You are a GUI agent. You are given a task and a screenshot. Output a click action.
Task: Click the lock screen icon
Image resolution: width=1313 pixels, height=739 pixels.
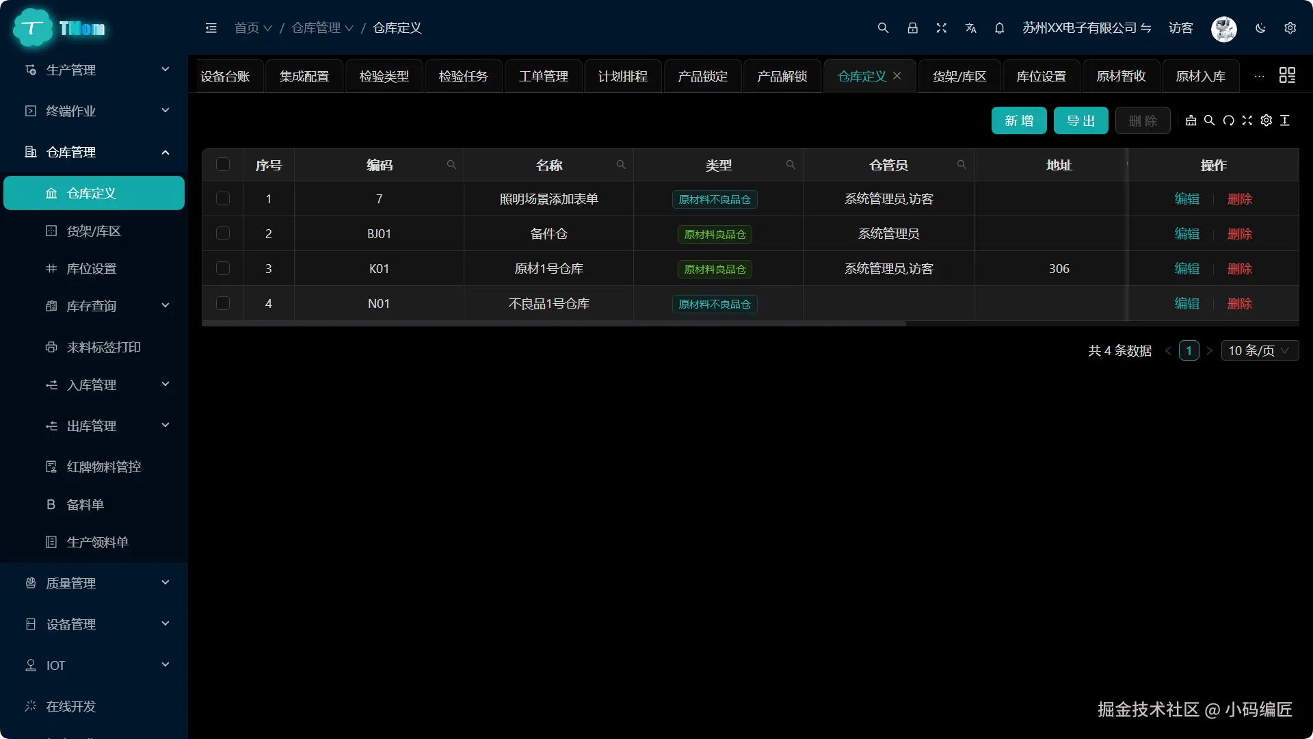(x=912, y=28)
